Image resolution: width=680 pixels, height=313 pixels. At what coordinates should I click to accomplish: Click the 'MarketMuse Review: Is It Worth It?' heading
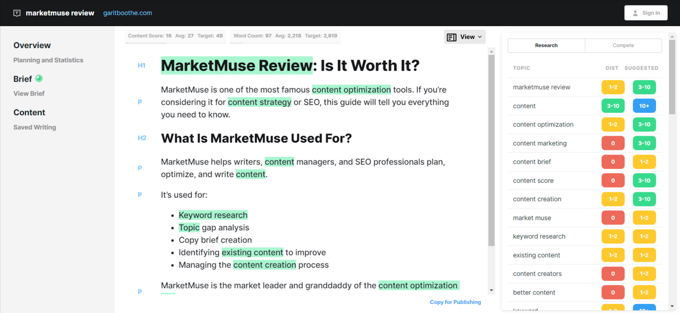click(x=290, y=65)
